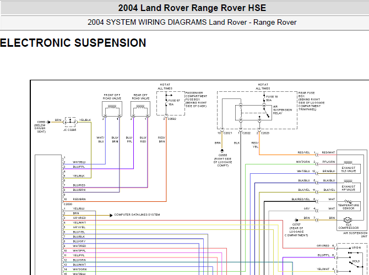Click the vertical "RED/ YEL" label below C2023
Viewport: 369px width, 275px height.
(255, 145)
